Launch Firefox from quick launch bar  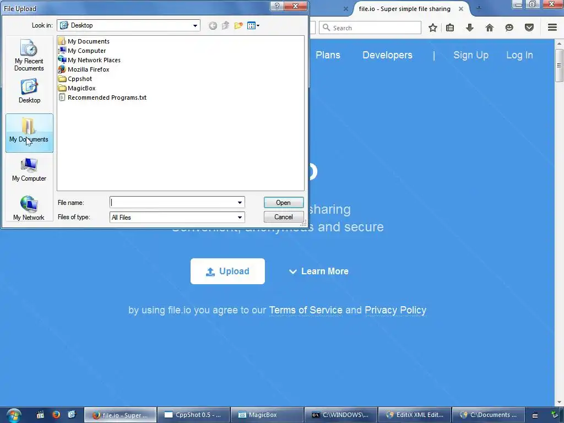point(56,415)
